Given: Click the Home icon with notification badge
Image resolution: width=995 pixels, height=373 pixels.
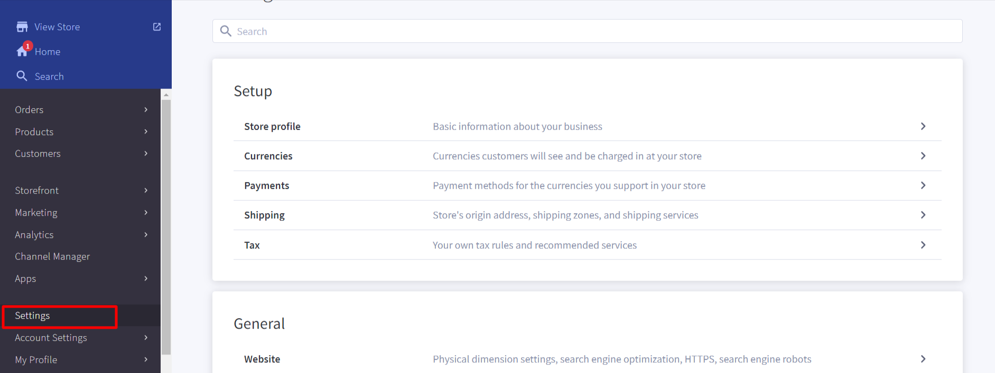Looking at the screenshot, I should (x=24, y=50).
